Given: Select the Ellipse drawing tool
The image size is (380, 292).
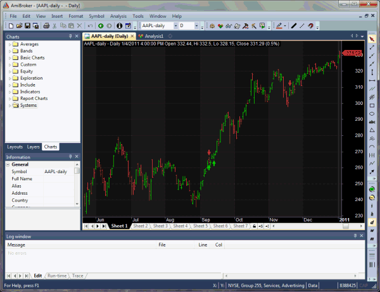Looking at the screenshot, I should click(x=372, y=114).
